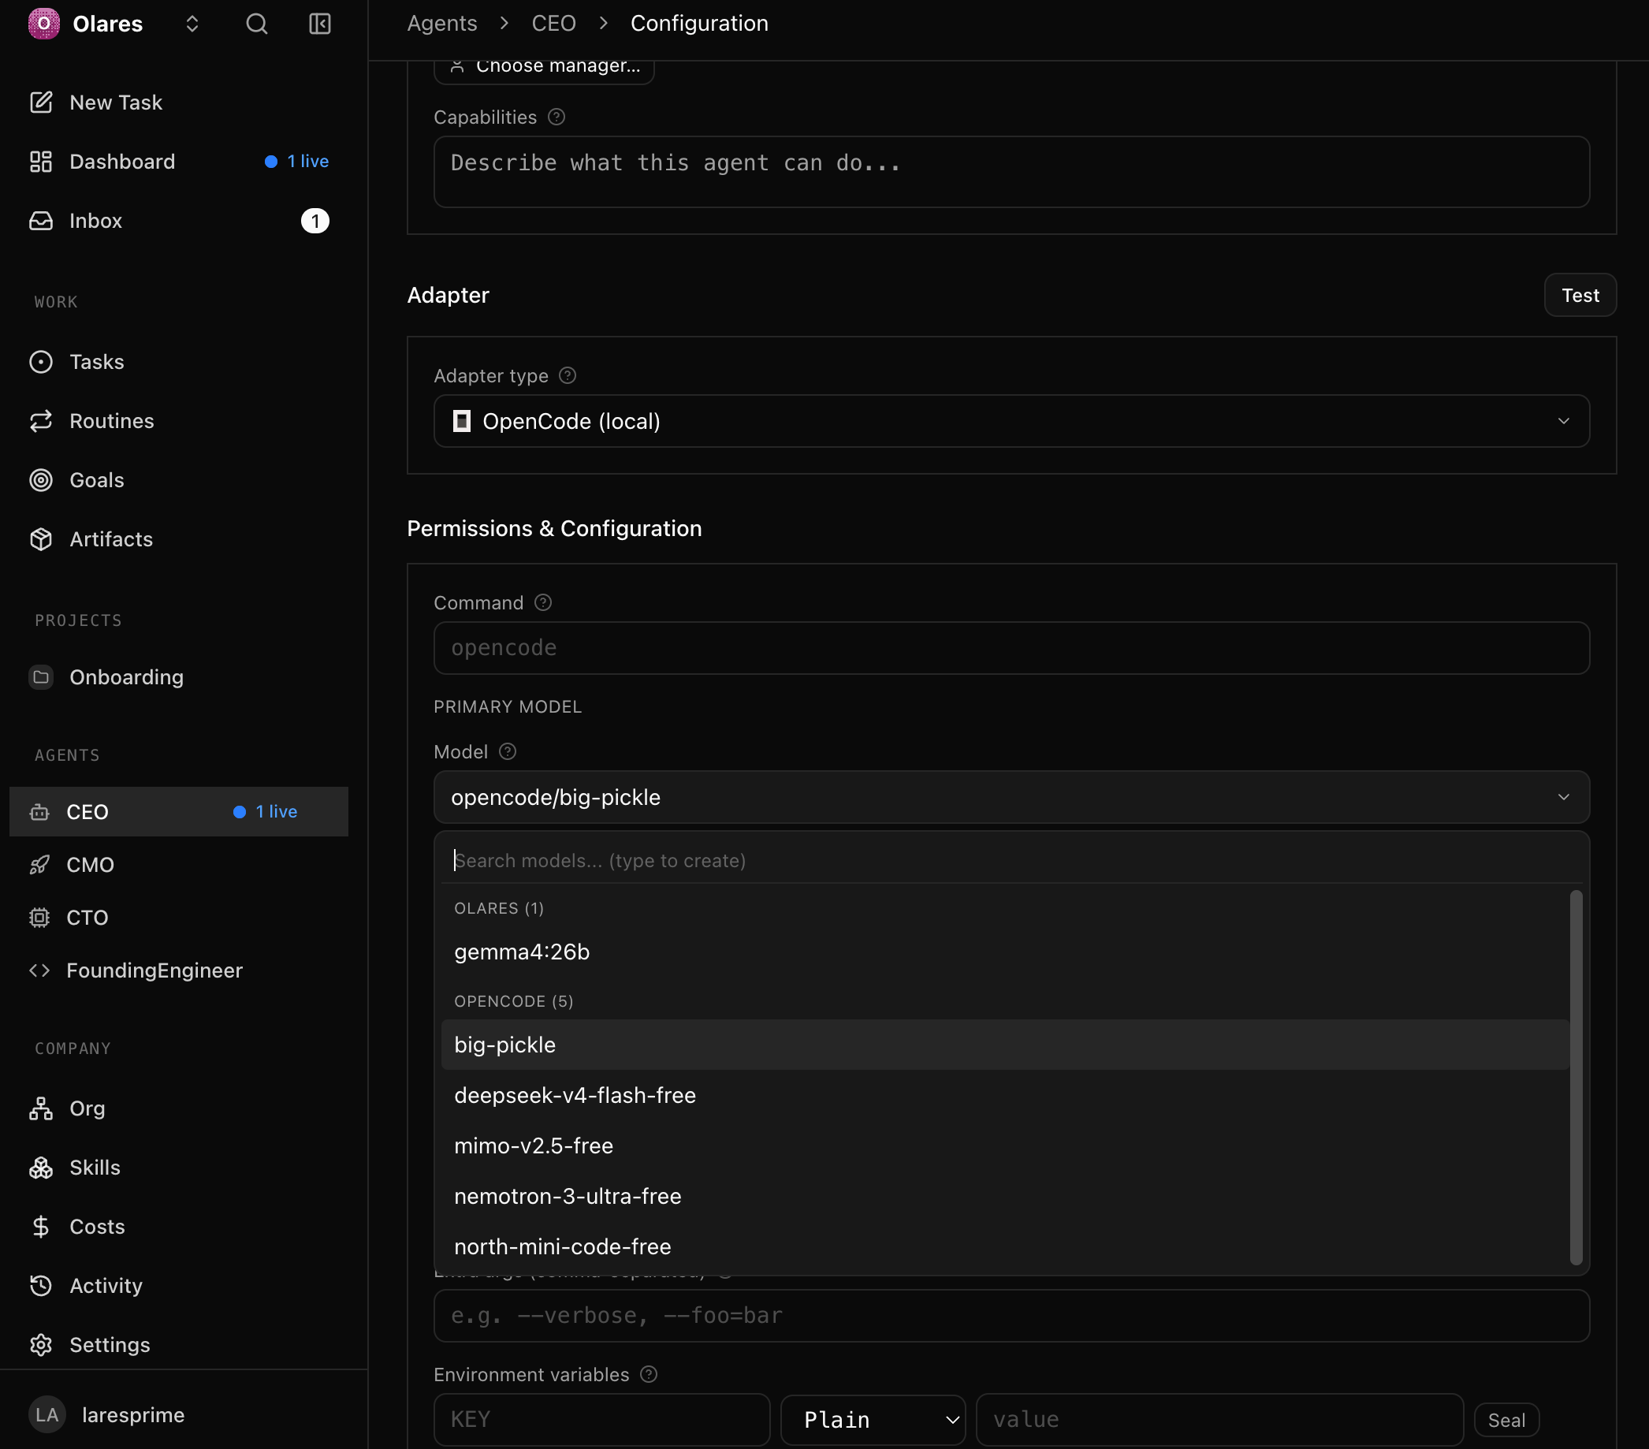Image resolution: width=1649 pixels, height=1449 pixels.
Task: Open Tasks from the Work section
Action: tap(178, 361)
